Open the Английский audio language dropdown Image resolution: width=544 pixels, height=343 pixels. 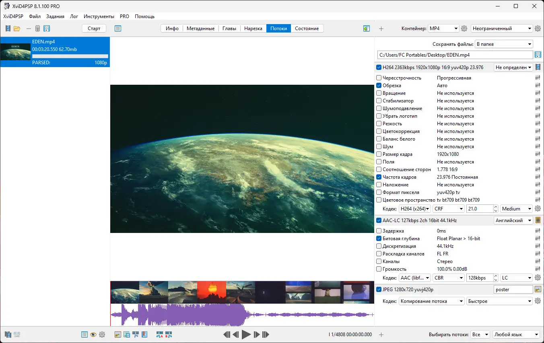click(x=513, y=220)
